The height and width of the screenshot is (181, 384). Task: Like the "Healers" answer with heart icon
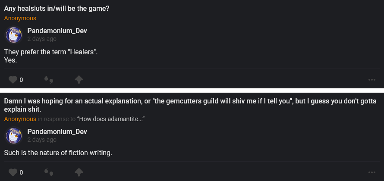coord(13,80)
